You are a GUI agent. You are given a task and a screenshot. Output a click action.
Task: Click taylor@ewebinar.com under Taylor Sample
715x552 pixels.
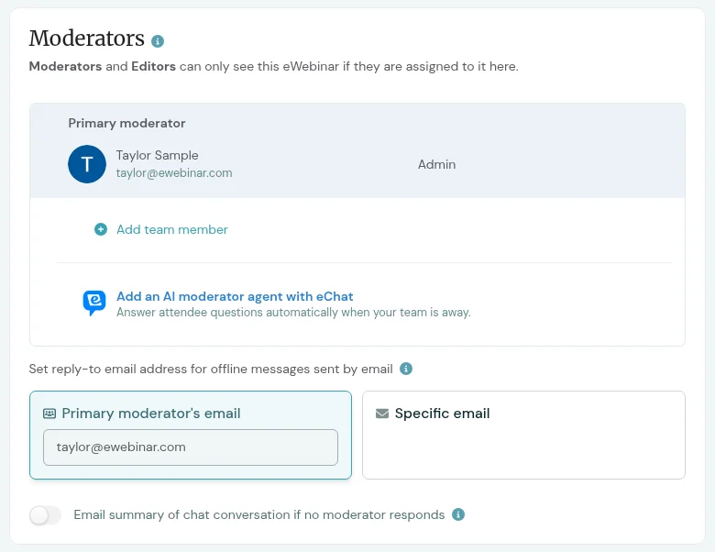[174, 173]
